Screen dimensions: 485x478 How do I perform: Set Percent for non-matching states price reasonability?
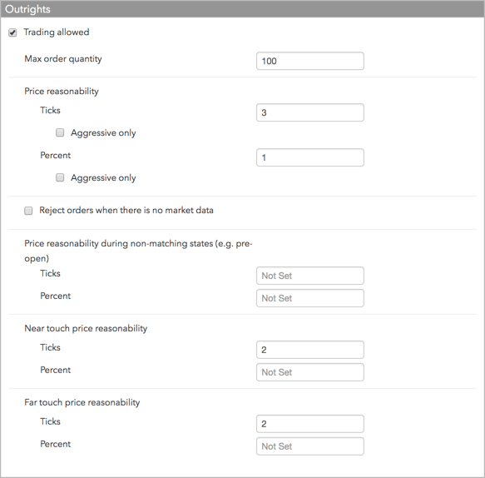point(310,298)
